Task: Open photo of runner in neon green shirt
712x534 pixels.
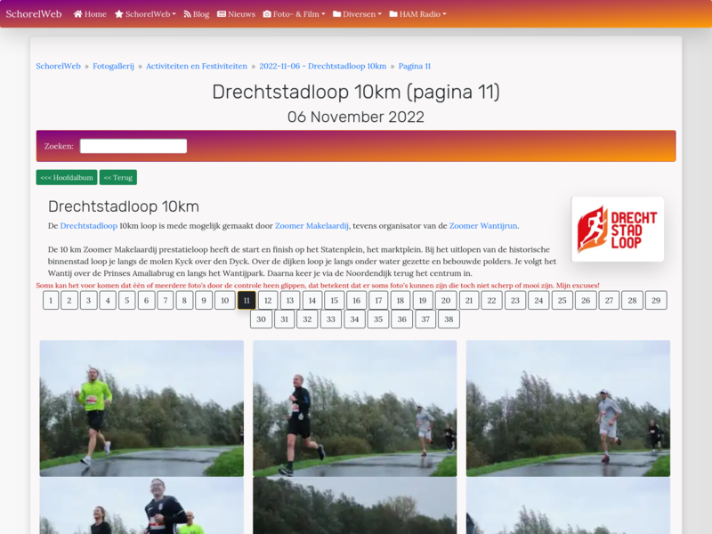Action: click(142, 409)
